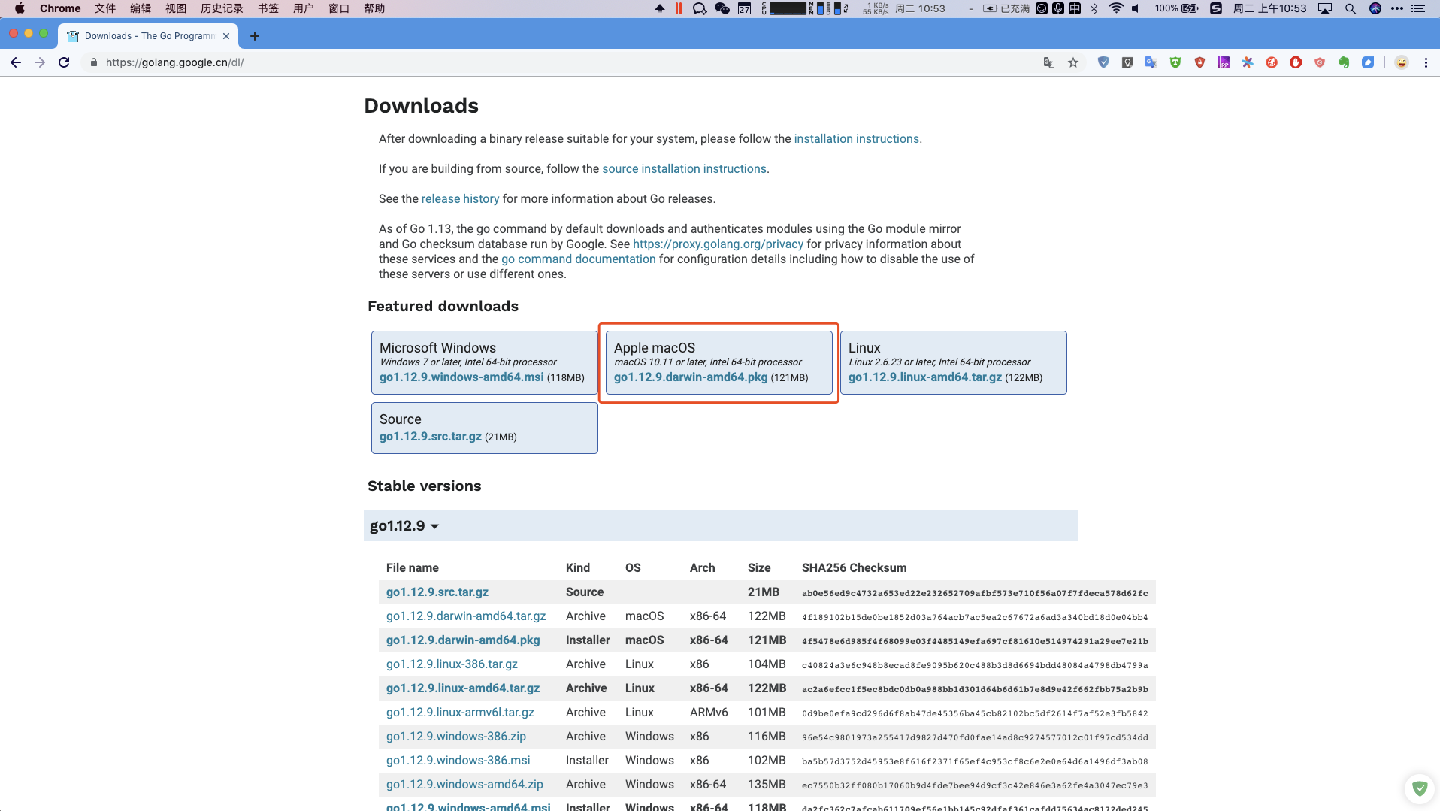Image resolution: width=1440 pixels, height=811 pixels.
Task: Open the red circular rocket extension
Action: point(1272,62)
